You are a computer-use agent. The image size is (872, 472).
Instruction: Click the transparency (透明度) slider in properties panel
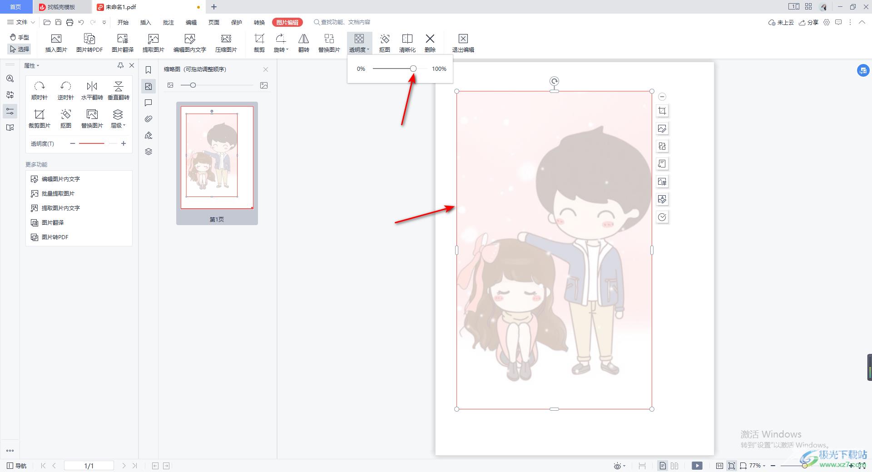98,143
